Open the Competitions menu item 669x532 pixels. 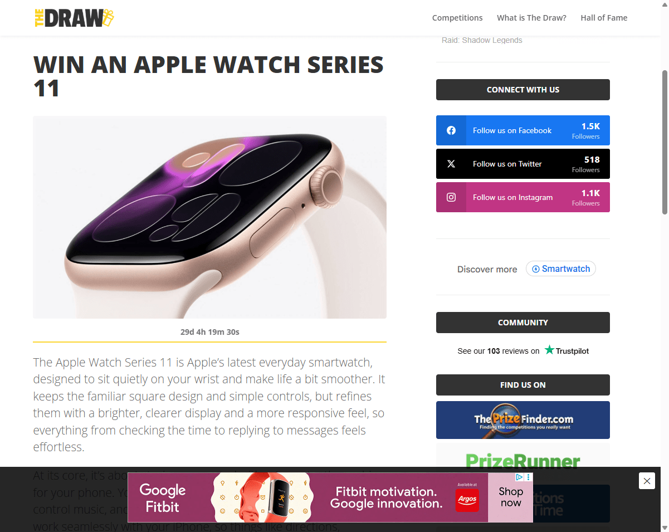pos(457,18)
